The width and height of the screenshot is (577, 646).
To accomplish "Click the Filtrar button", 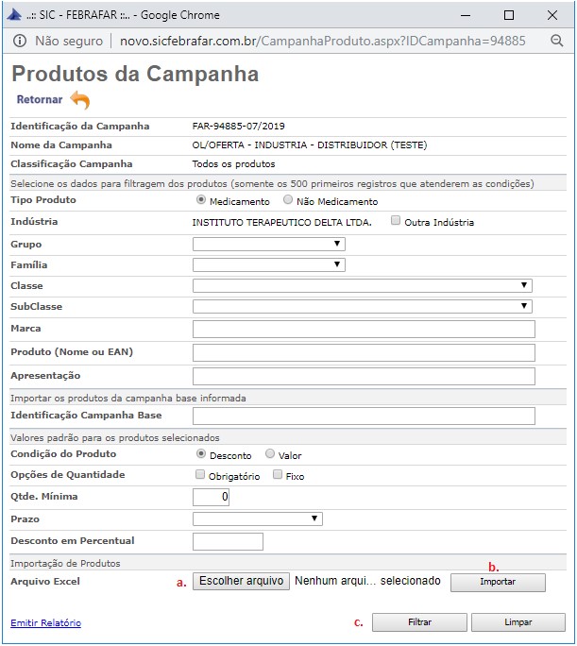I will 419,622.
